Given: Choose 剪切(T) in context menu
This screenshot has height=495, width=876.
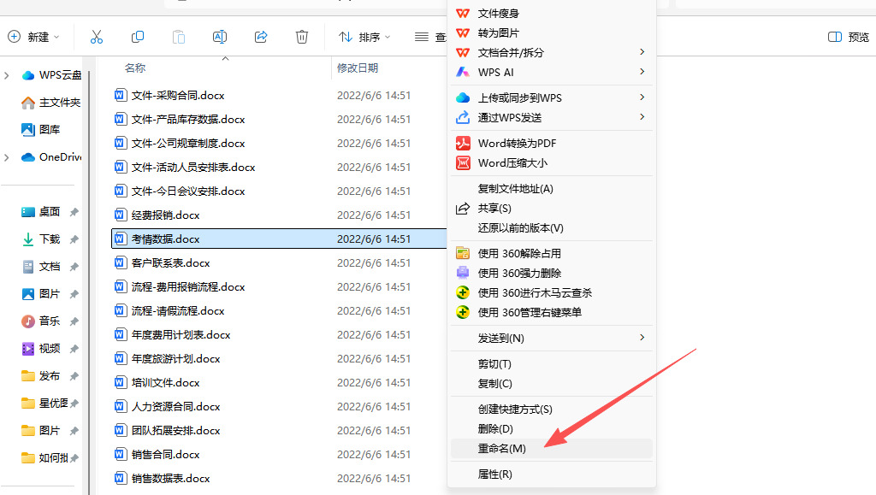Looking at the screenshot, I should [x=552, y=364].
